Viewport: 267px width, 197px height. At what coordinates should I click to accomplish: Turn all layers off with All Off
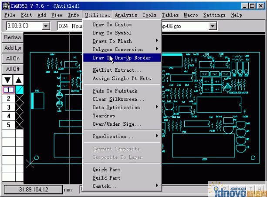click(13, 69)
